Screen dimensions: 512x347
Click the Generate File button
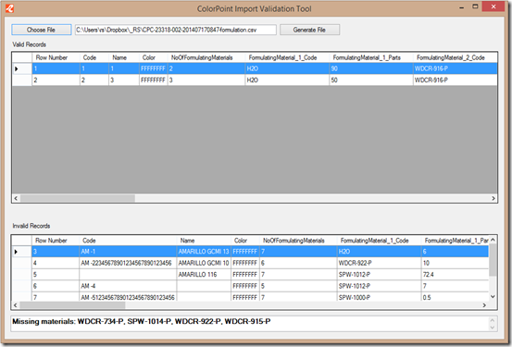(309, 30)
